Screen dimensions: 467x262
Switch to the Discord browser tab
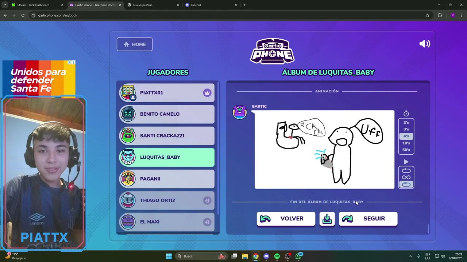[x=211, y=5]
